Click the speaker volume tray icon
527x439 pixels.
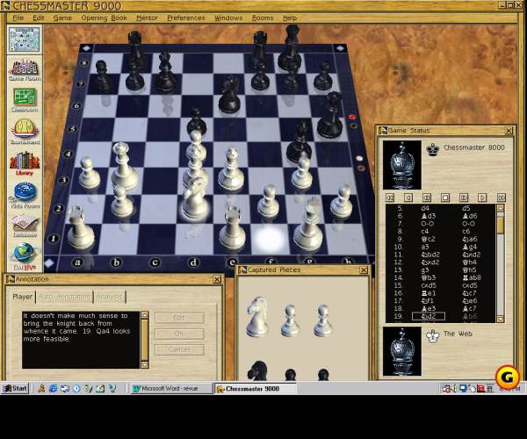[454, 389]
